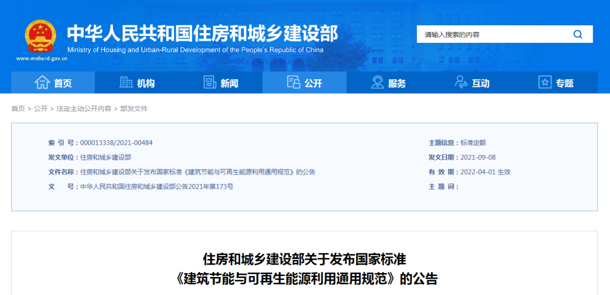Click 首页 in the breadcrumb trail
The image size is (610, 295).
point(18,109)
